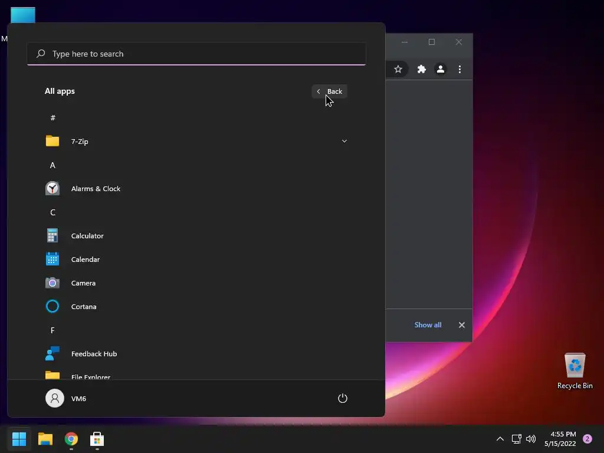Open Microsoft Store from the taskbar
Screen dimensions: 604x453
click(x=97, y=439)
